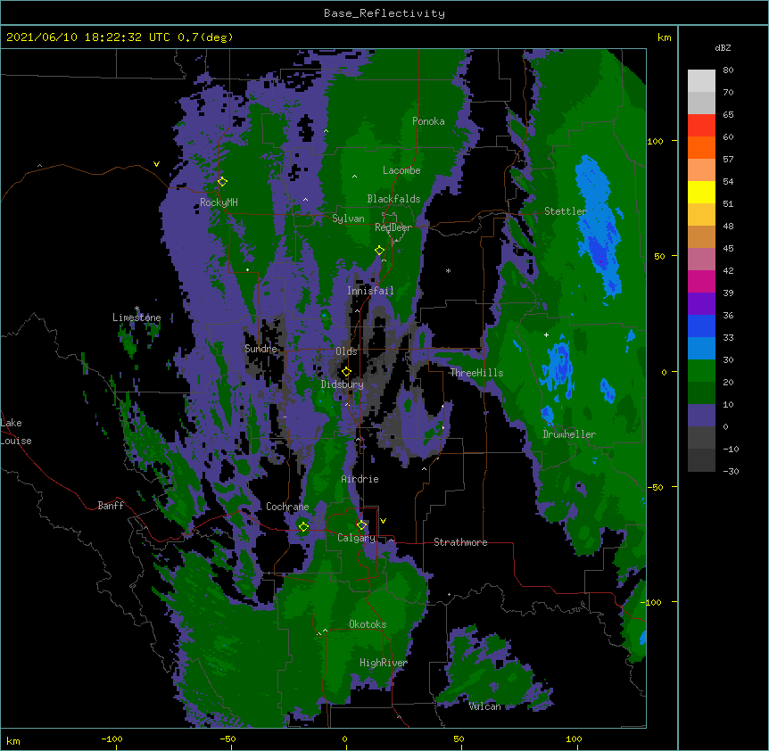
Task: Select the Banff label
Action: (x=111, y=506)
